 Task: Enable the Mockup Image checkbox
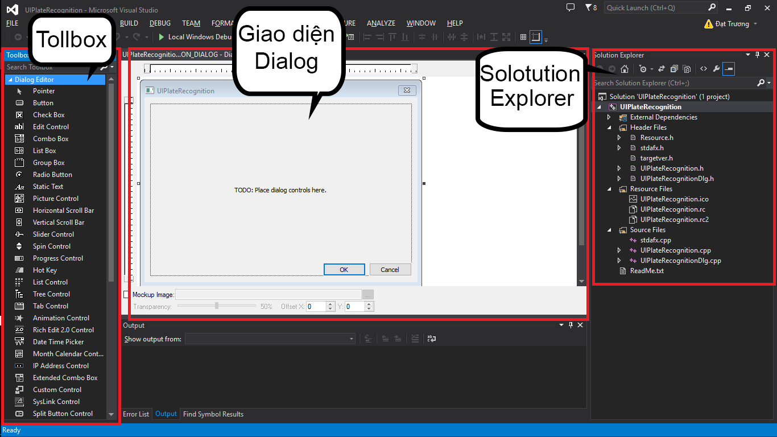[127, 295]
